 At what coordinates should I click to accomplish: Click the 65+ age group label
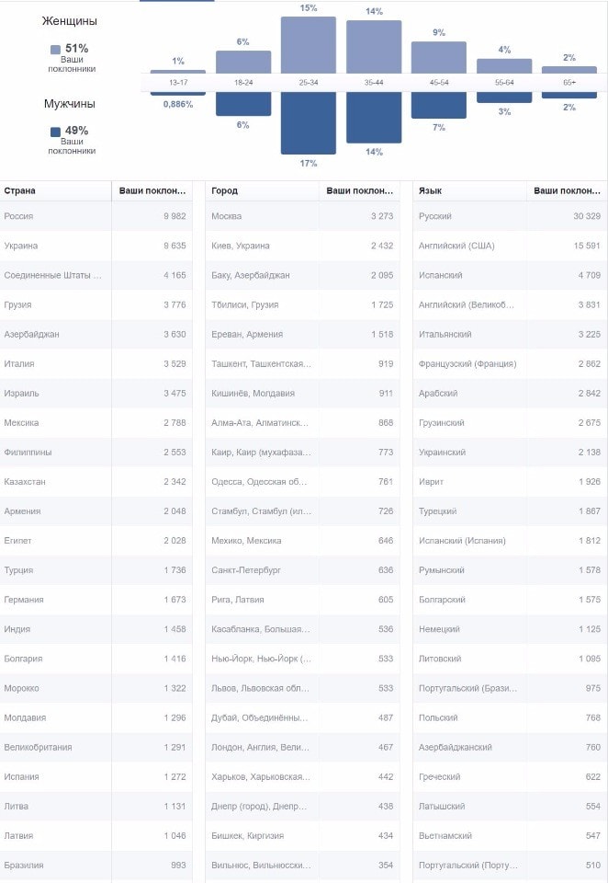point(569,83)
